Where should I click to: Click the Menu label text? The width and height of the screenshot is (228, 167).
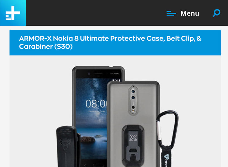190,13
